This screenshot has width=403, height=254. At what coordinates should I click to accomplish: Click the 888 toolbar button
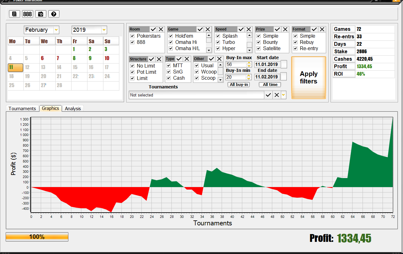click(27, 14)
